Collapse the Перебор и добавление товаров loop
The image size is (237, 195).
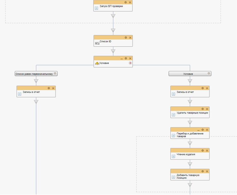tap(198, 130)
